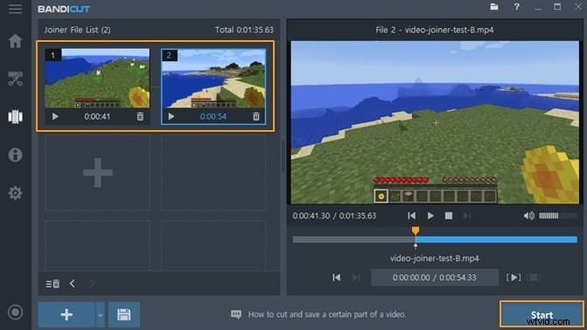Select thumbnail of clip 2
The width and height of the screenshot is (587, 330).
tap(213, 78)
